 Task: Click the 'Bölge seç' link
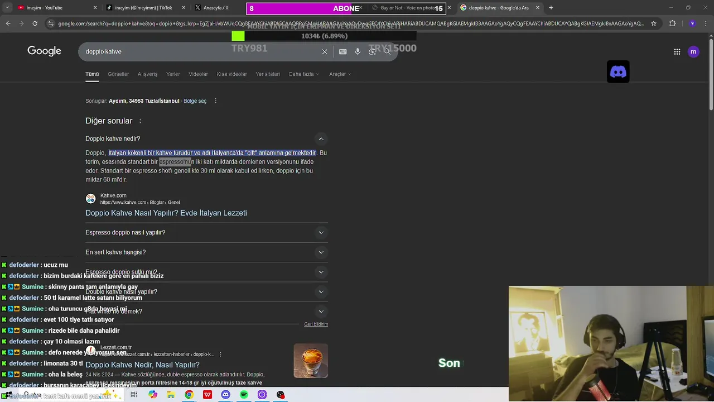(x=195, y=101)
